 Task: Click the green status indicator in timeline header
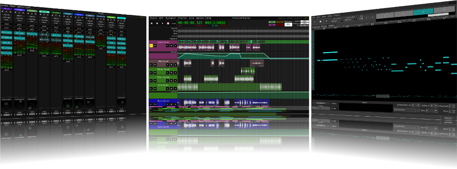tap(272, 22)
